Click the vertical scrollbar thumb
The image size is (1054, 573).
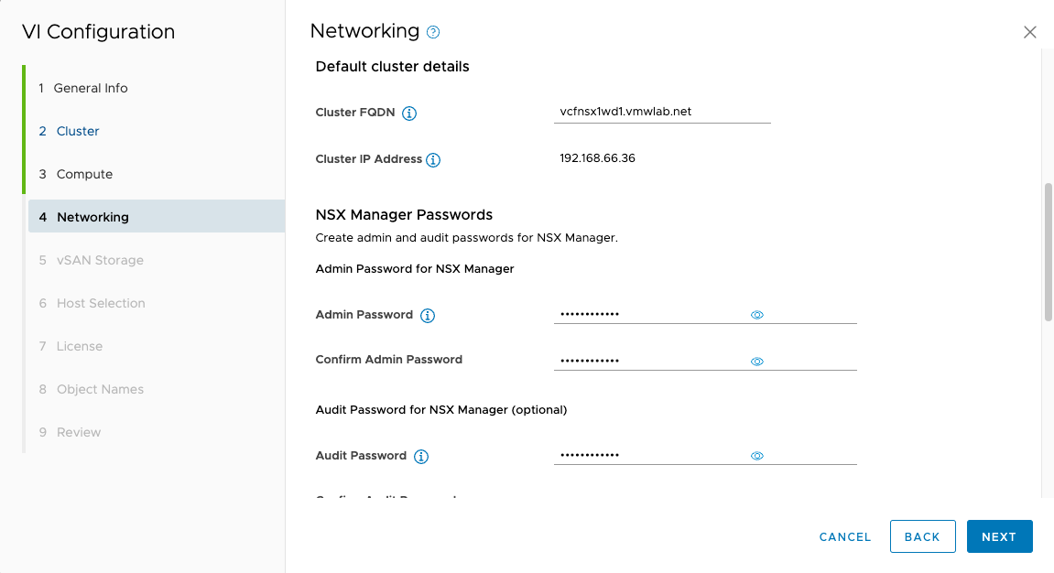click(x=1048, y=252)
